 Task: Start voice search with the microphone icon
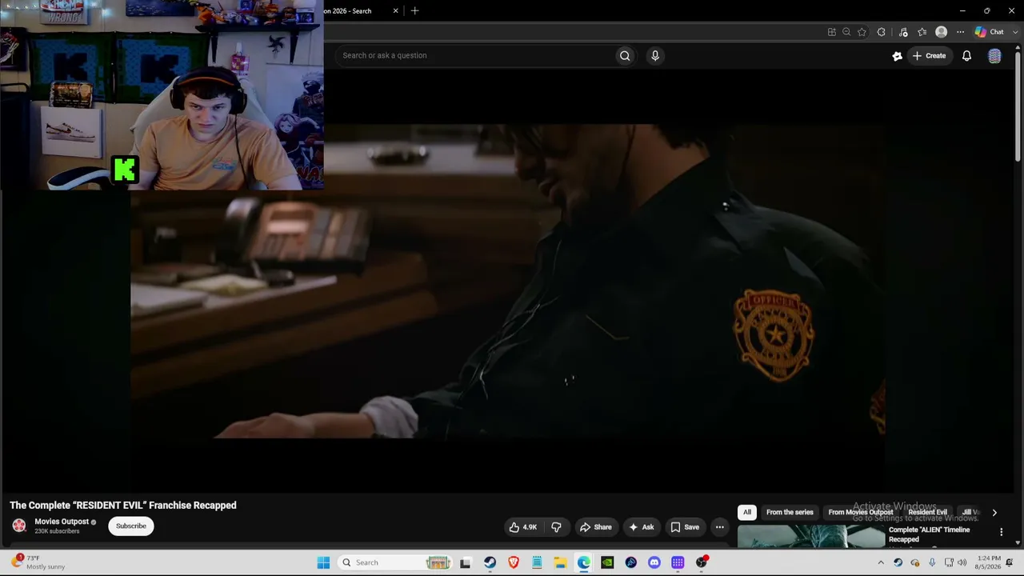(x=655, y=55)
